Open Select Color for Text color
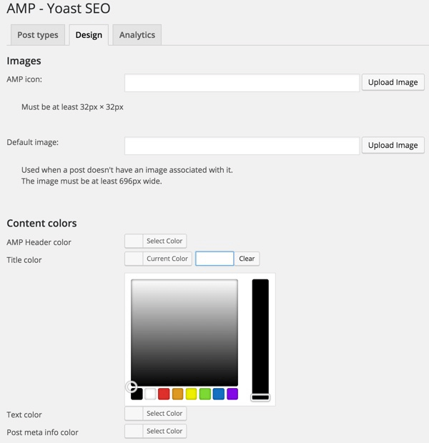Viewport: 429px width, 443px height. pyautogui.click(x=164, y=413)
